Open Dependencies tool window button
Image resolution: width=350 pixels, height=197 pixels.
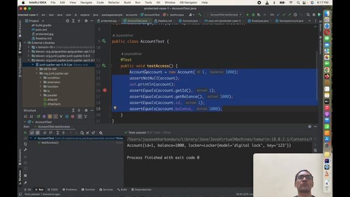pos(141,190)
